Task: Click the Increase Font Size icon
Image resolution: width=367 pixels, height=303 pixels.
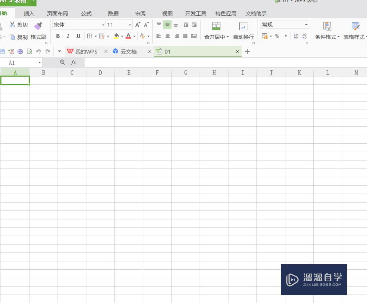Action: click(x=138, y=25)
